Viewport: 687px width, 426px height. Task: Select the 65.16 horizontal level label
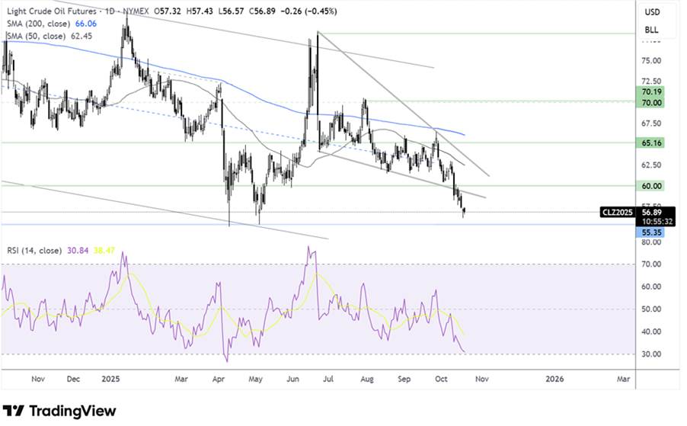(x=651, y=143)
